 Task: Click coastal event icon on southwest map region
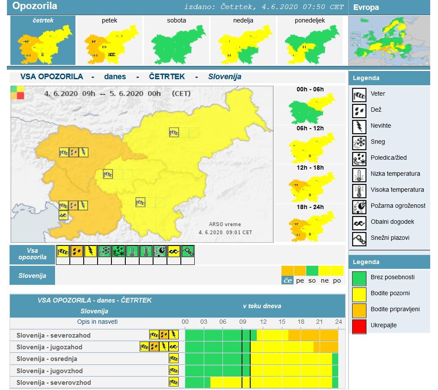63,215
